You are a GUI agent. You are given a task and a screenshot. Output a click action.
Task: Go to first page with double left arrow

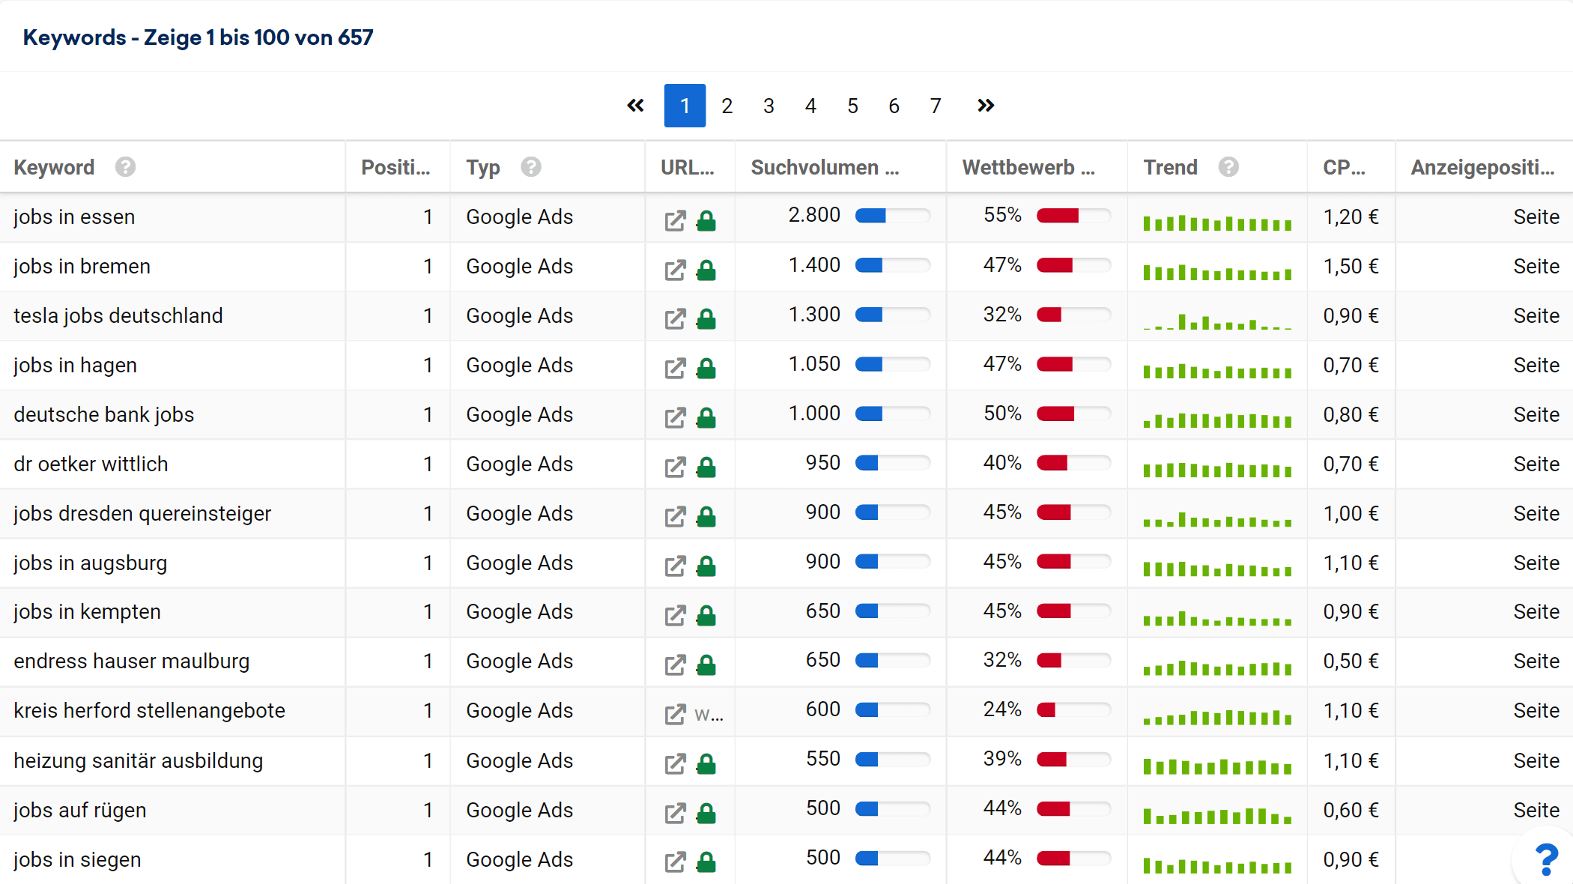click(635, 106)
